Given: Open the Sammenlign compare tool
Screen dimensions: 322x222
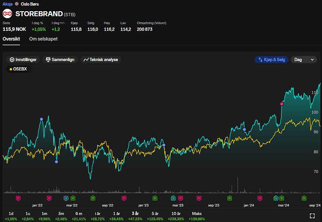Looking at the screenshot, I should point(60,60).
